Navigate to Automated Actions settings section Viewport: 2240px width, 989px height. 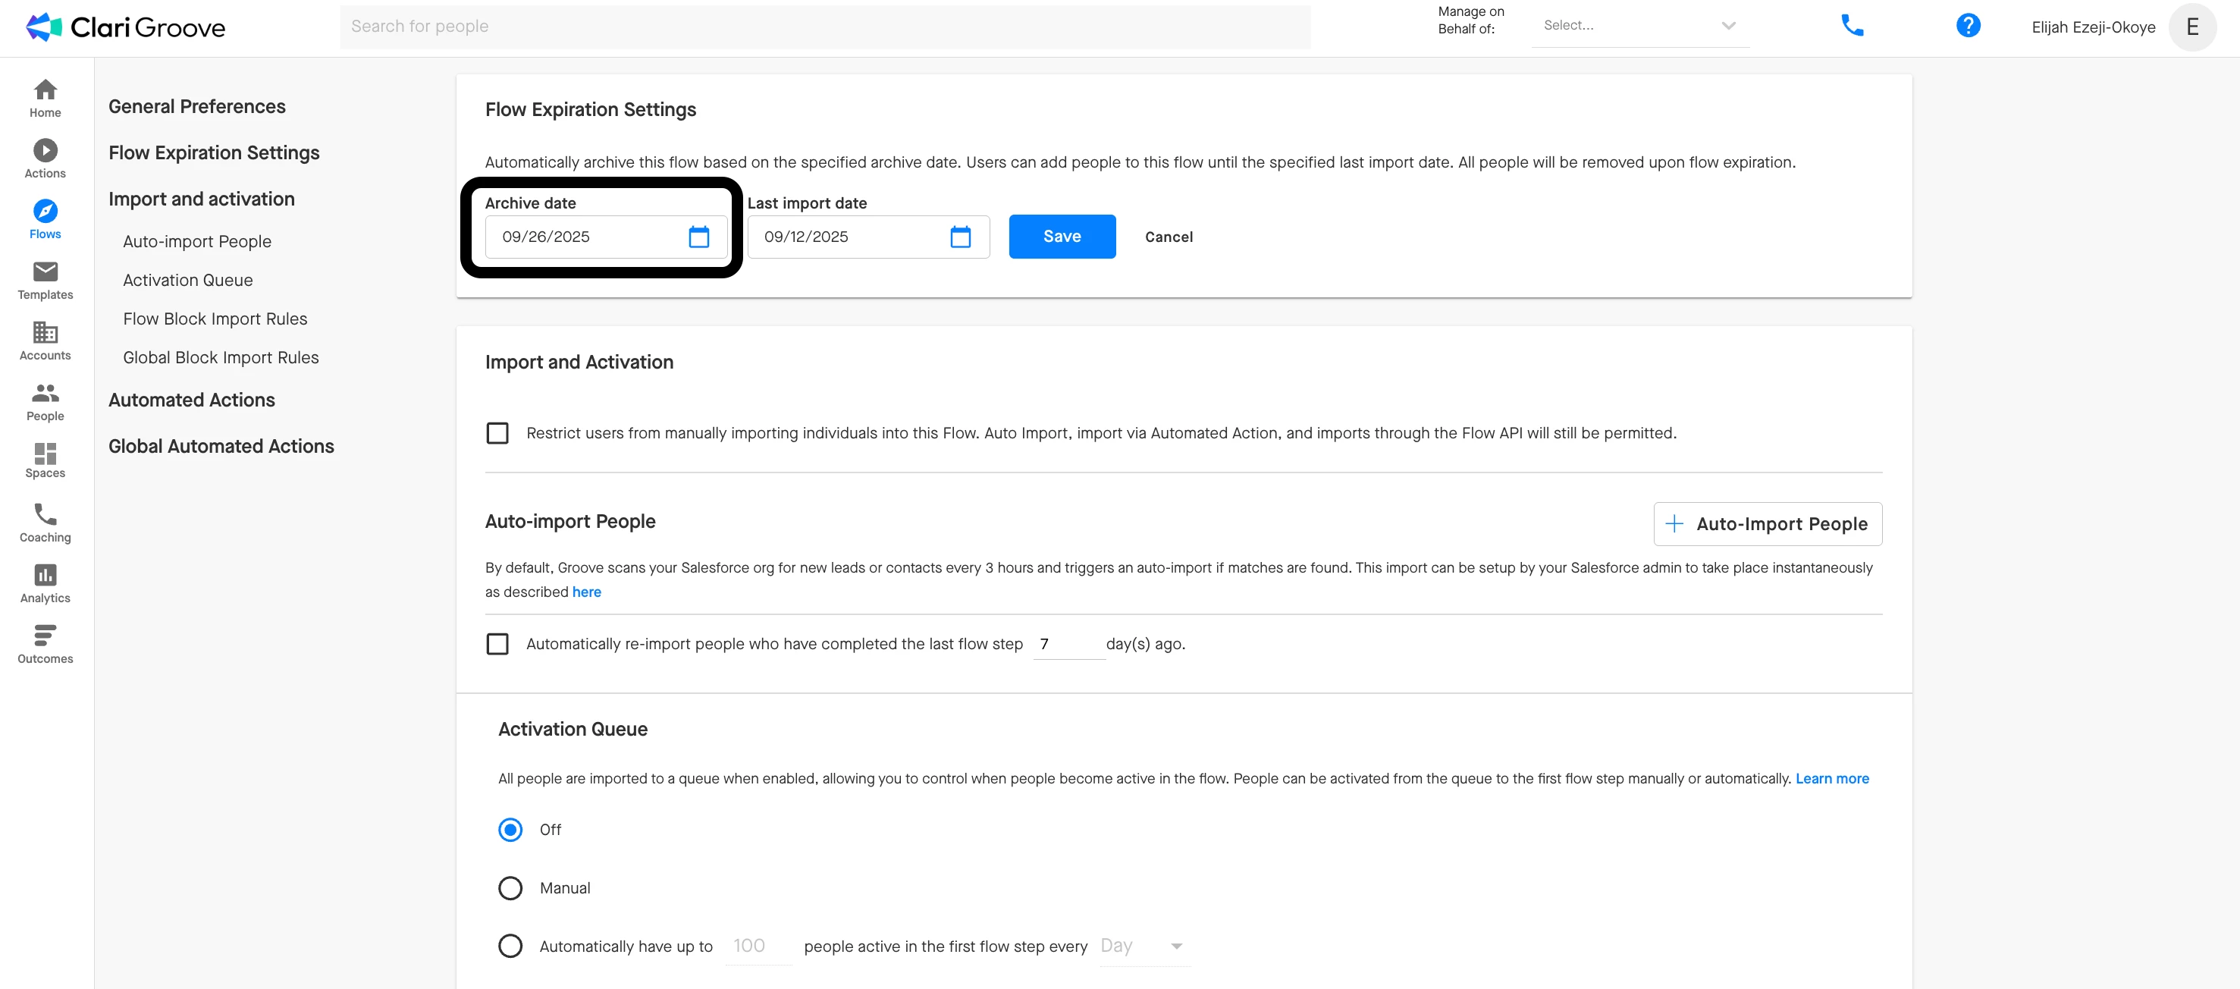pos(191,400)
